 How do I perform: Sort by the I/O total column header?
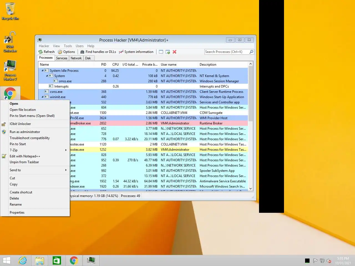coord(130,65)
